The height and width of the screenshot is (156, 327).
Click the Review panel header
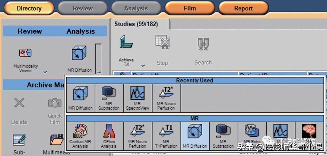[x=30, y=31]
